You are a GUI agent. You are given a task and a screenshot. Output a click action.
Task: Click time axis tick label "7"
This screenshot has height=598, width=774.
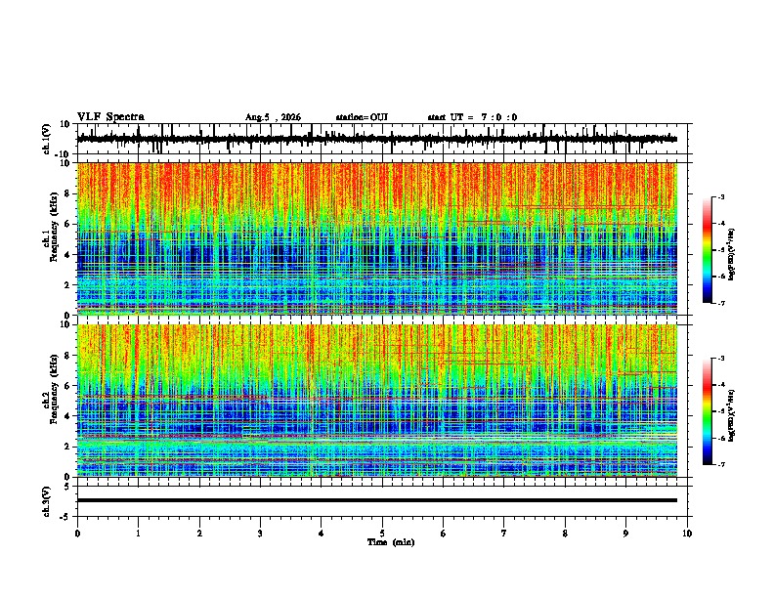(504, 534)
